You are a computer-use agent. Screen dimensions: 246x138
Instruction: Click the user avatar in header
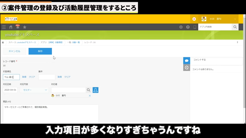204,19
